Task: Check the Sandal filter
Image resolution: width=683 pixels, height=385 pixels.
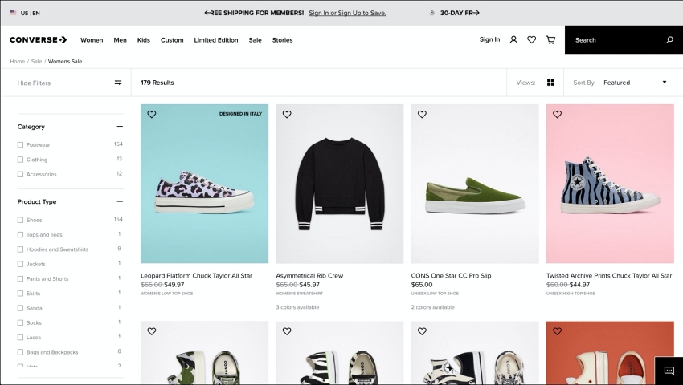Action: coord(20,308)
